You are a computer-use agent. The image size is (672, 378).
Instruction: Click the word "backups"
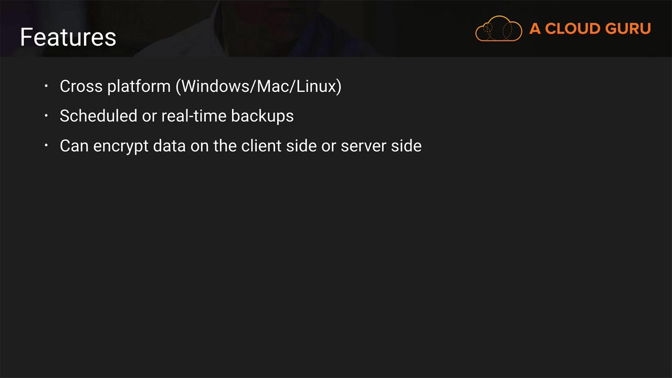coord(262,116)
